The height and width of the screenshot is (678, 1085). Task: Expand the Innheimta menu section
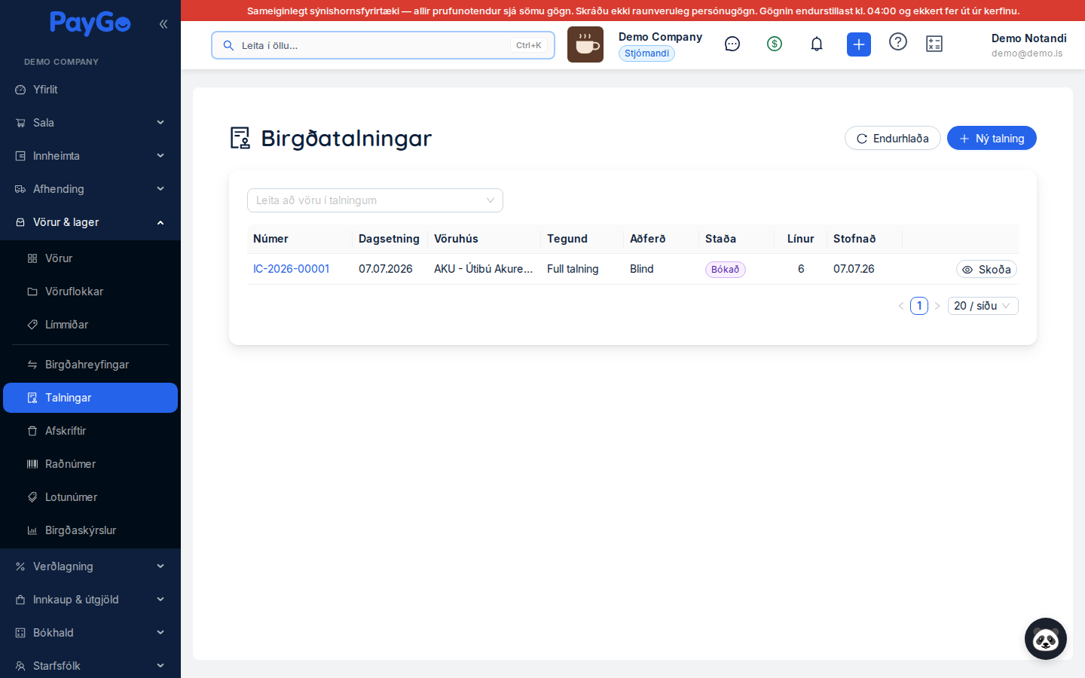tap(90, 156)
